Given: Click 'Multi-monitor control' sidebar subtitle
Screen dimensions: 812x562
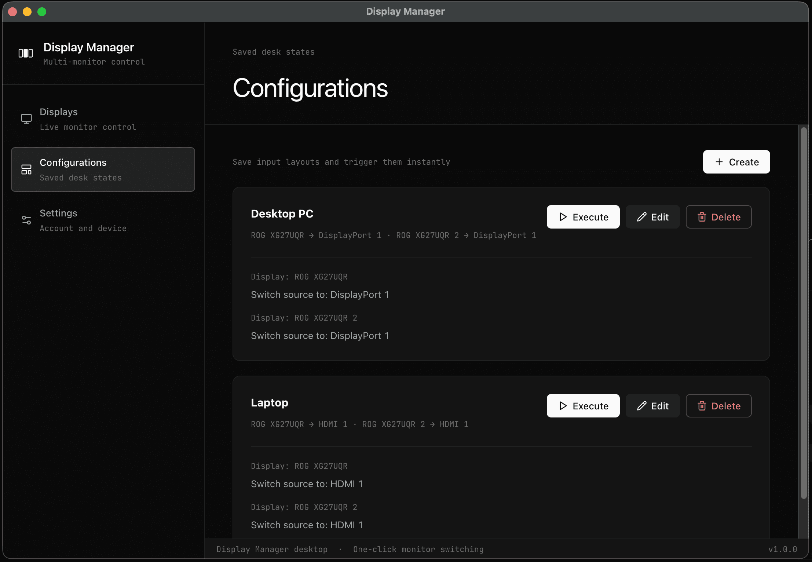Looking at the screenshot, I should coord(94,62).
